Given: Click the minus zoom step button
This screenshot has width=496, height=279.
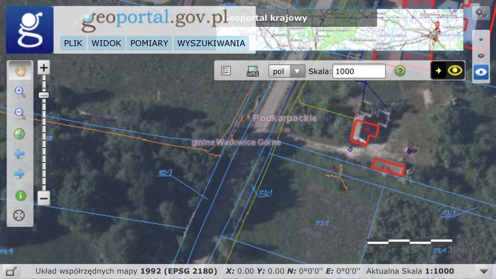Looking at the screenshot, I should (x=44, y=199).
